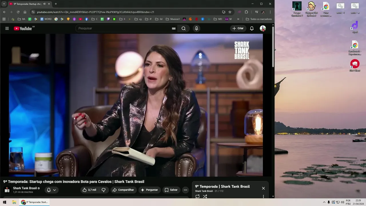Open the Chrome home page button
Screen dimensions: 366x206
(25, 12)
